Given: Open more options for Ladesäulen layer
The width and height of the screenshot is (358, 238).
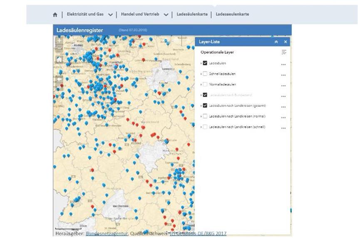Looking at the screenshot, I should pos(283,65).
